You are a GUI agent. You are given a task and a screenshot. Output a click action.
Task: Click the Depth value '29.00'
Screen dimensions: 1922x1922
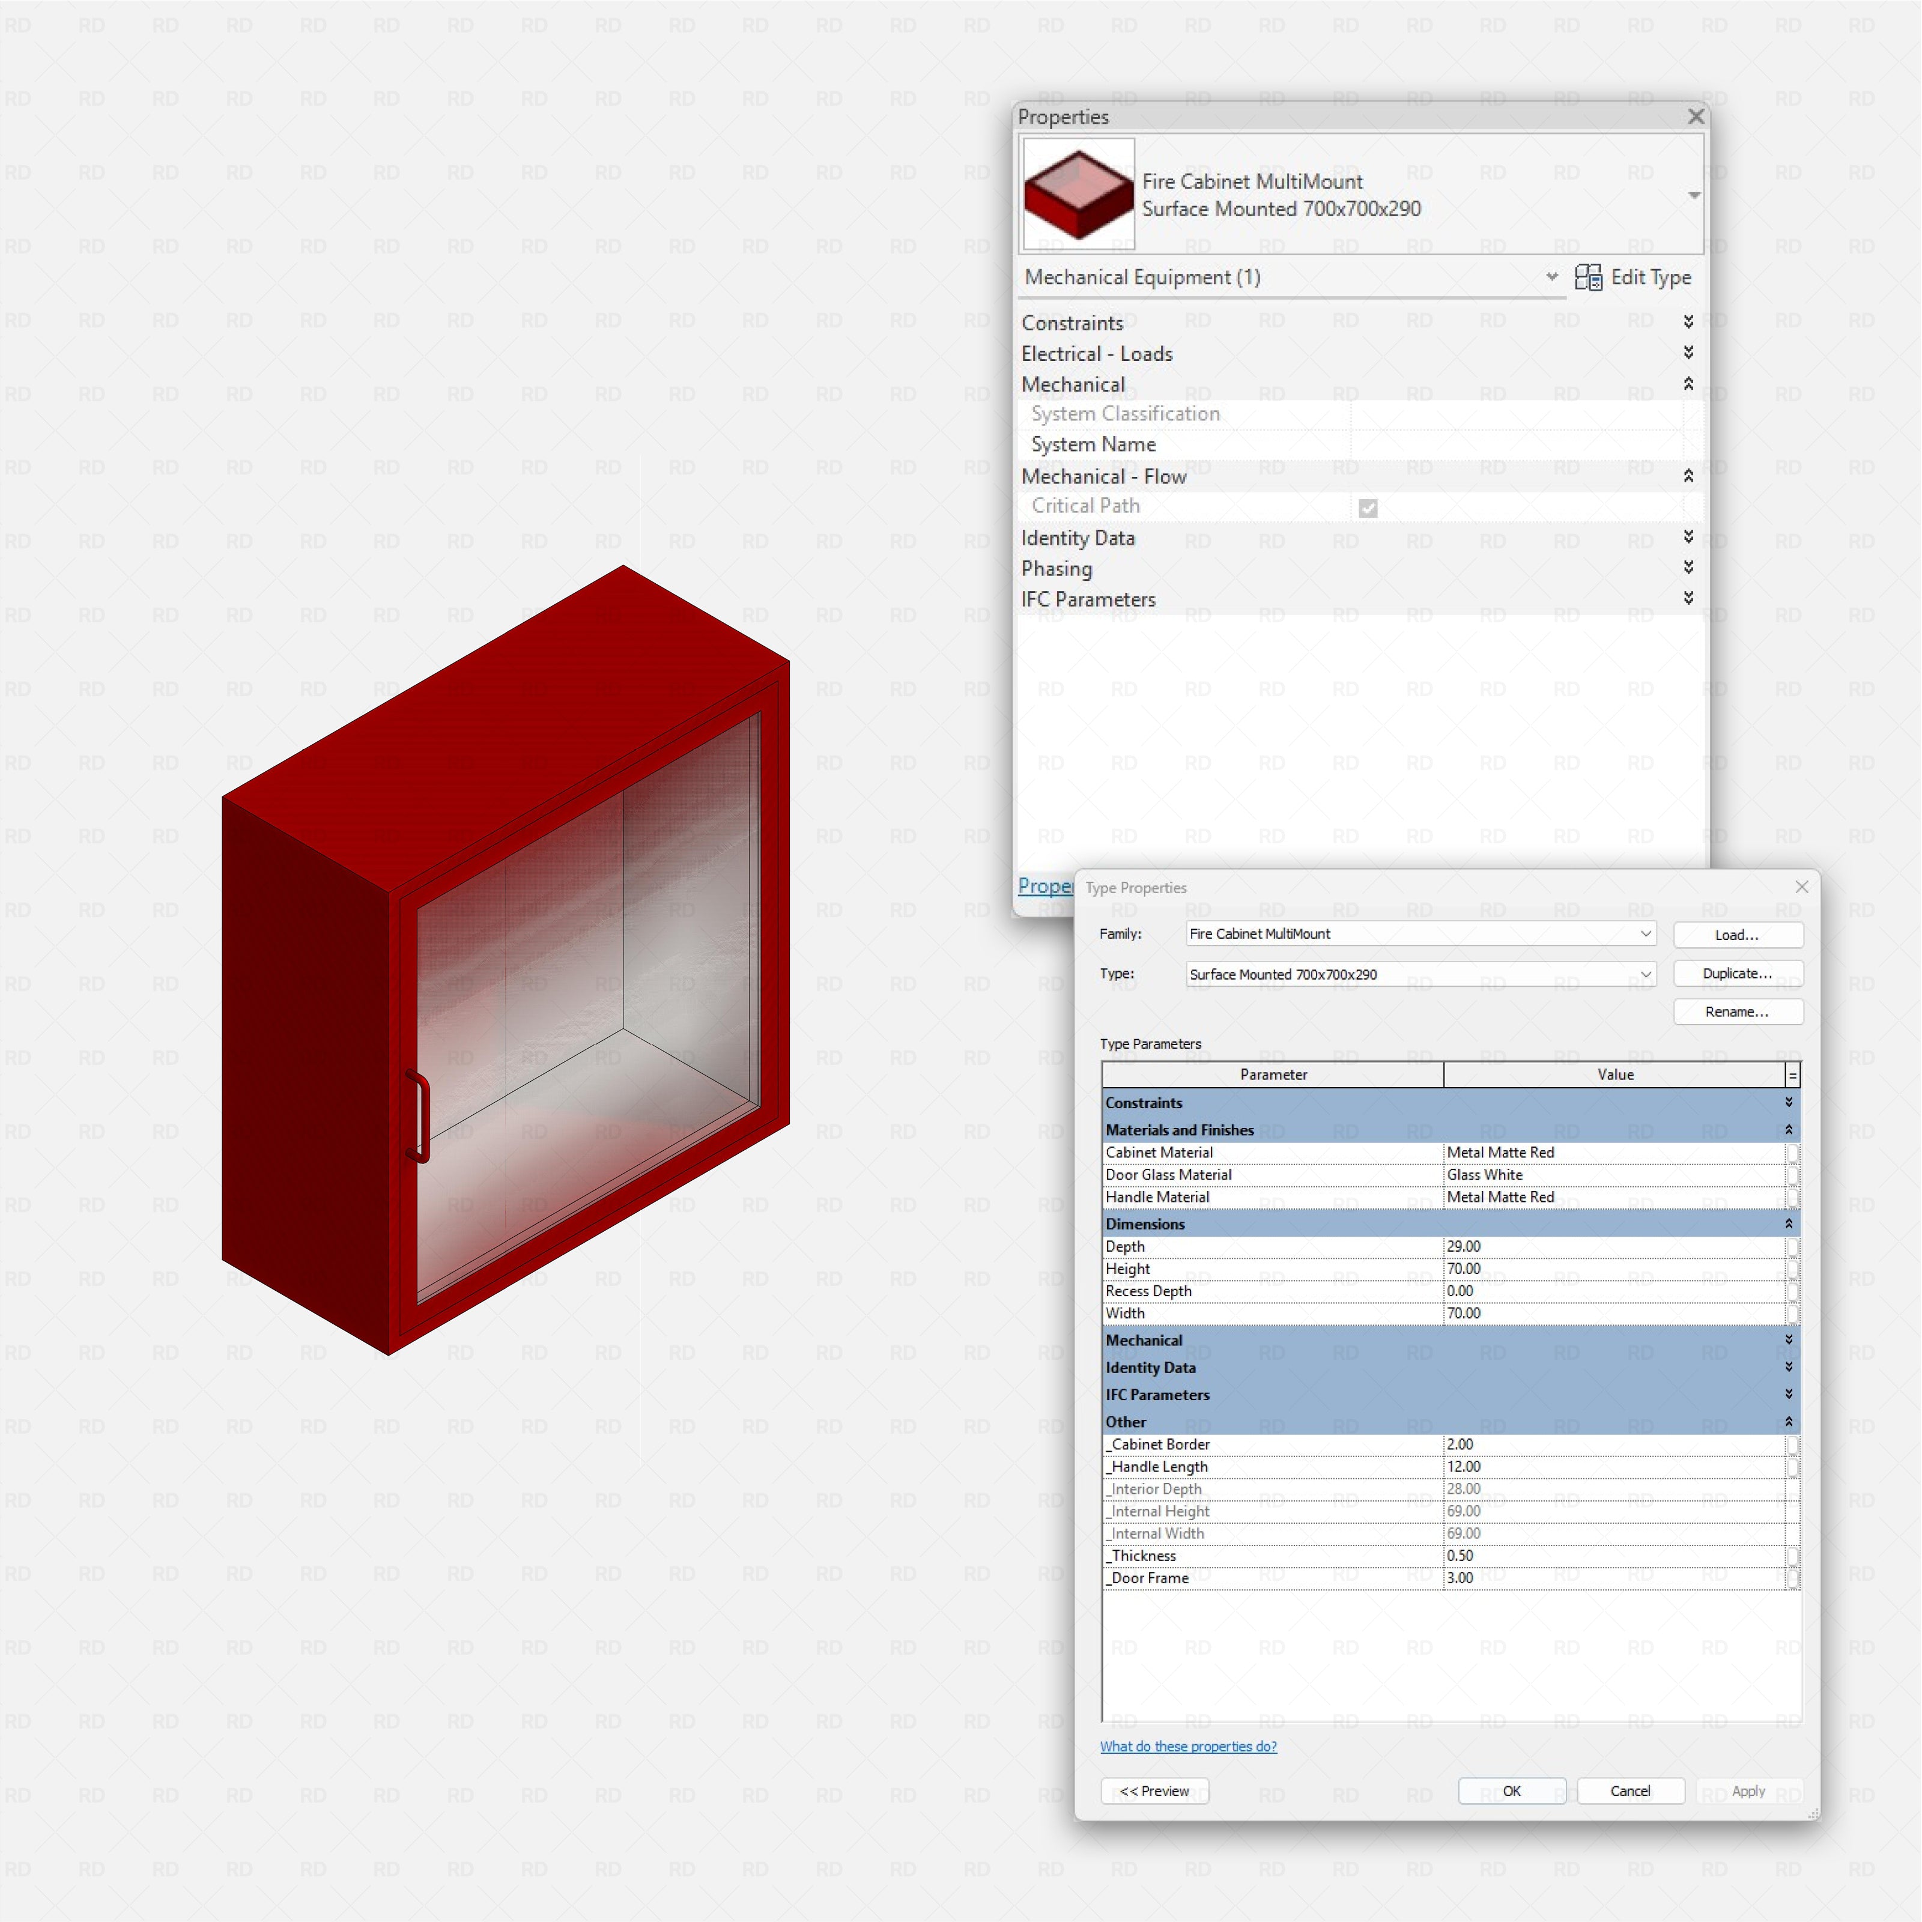pos(1614,1246)
